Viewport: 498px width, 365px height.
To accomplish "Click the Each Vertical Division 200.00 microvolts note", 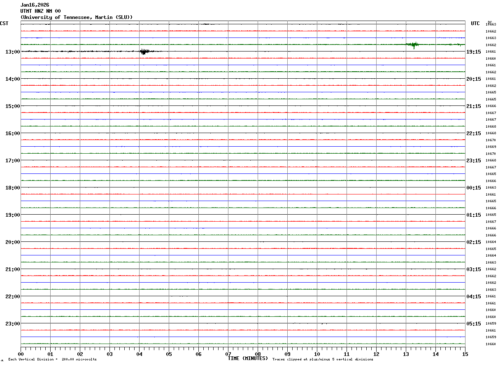I will pos(52,360).
